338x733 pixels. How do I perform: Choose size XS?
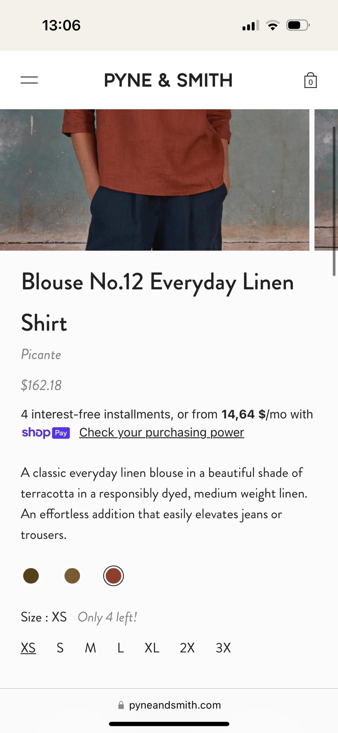coord(28,648)
